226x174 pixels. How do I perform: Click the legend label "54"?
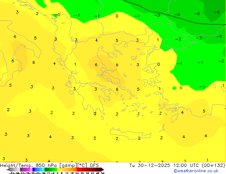pyautogui.click(x=103, y=173)
